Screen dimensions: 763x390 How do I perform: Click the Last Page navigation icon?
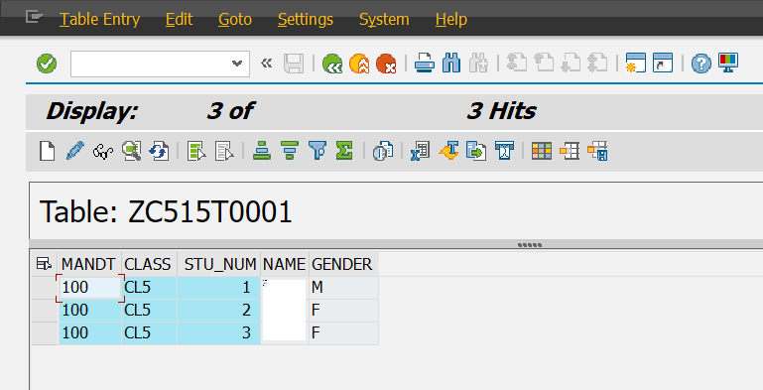[597, 64]
